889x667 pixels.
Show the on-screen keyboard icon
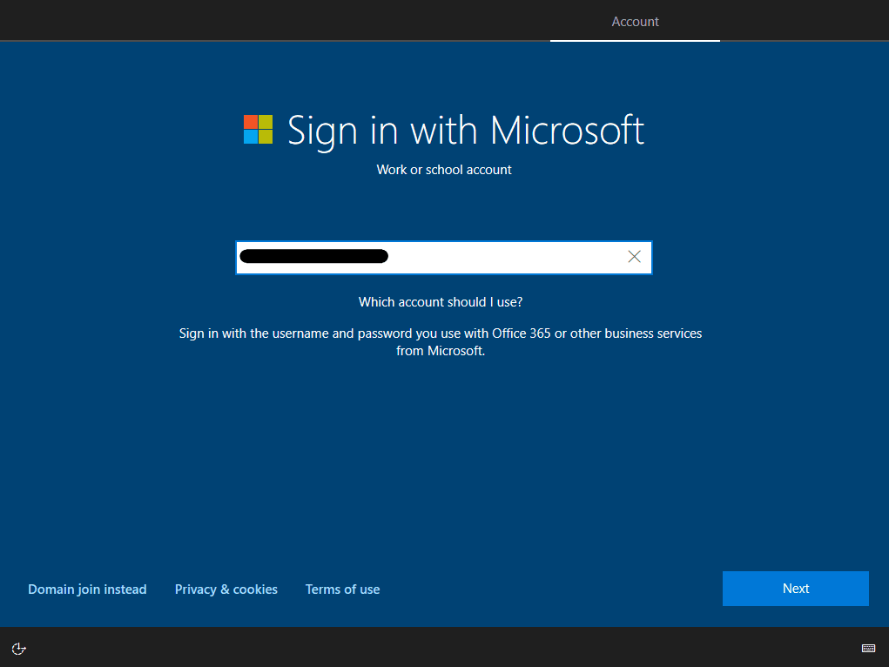click(868, 649)
